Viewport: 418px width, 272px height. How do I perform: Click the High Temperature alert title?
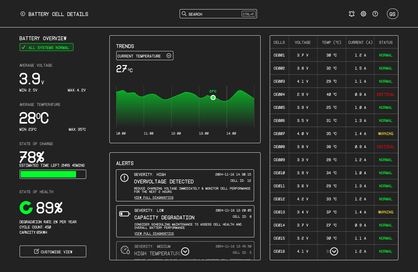point(158,253)
